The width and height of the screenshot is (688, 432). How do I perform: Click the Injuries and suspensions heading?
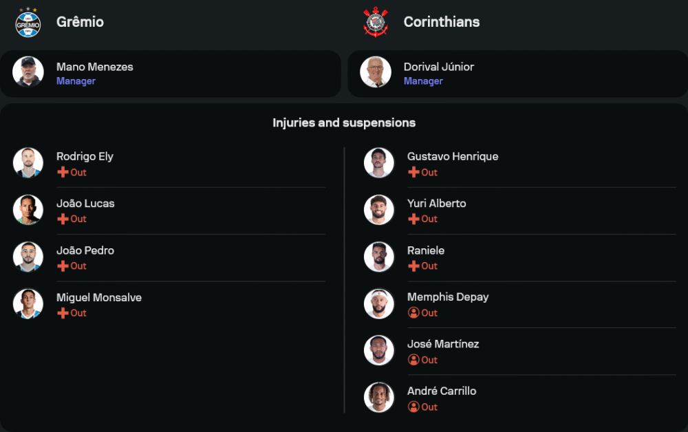click(x=344, y=122)
